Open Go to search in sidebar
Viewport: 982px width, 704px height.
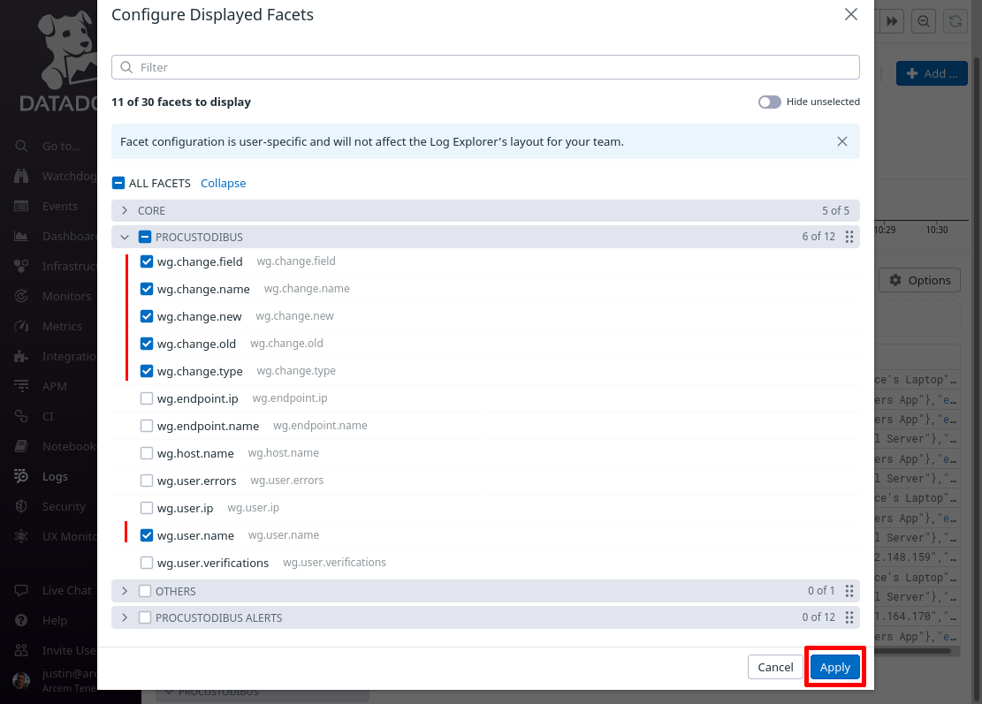pyautogui.click(x=21, y=146)
